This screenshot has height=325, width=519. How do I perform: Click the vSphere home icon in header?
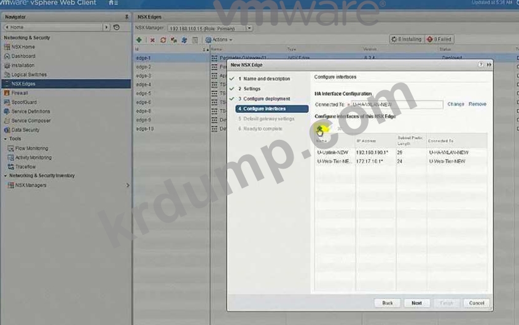[x=111, y=2]
